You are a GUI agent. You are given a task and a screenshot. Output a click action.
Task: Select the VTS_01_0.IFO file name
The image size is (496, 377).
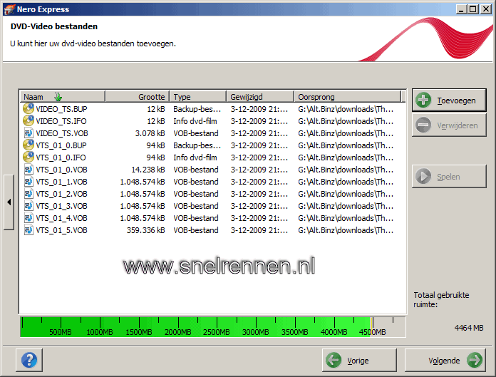[x=61, y=157]
